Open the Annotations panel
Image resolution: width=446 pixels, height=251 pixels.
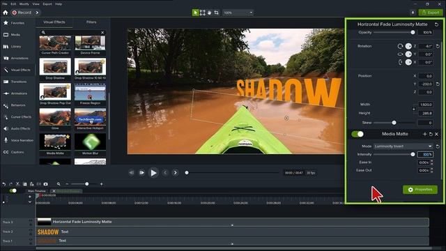tap(16, 58)
